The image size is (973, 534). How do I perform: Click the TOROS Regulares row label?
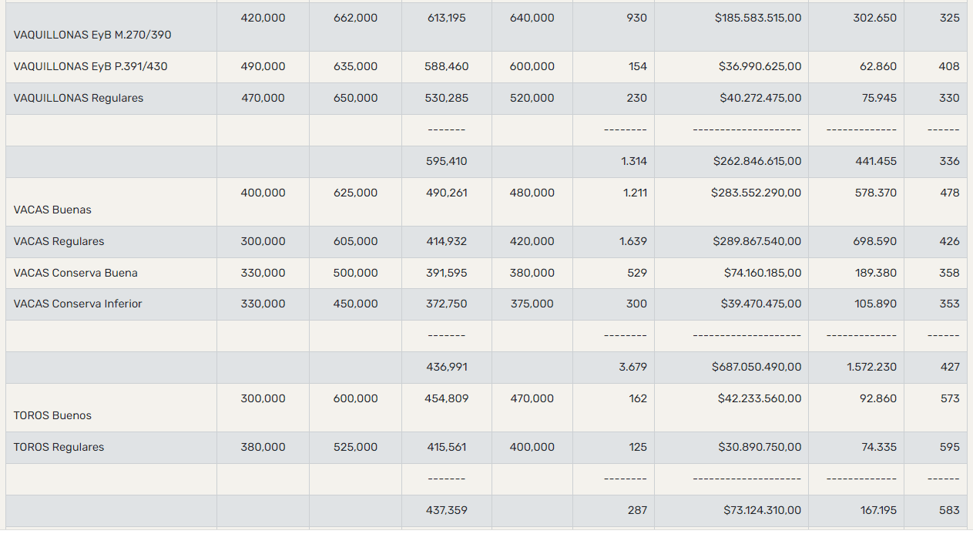click(59, 448)
